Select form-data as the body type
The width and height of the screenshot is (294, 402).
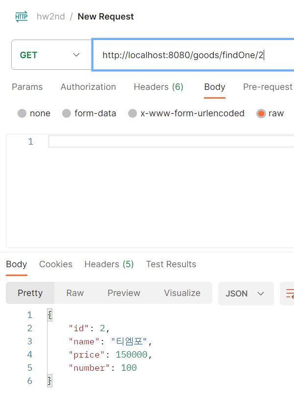(66, 113)
